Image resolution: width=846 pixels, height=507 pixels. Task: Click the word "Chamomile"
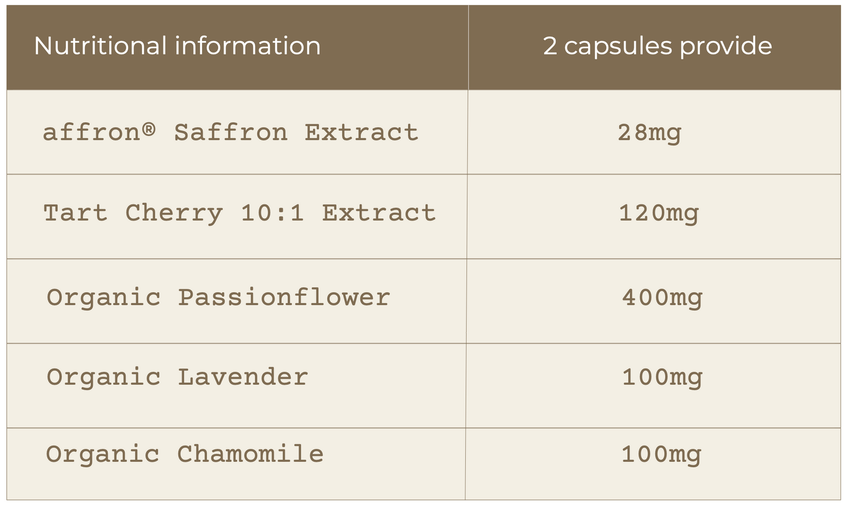[x=250, y=455]
